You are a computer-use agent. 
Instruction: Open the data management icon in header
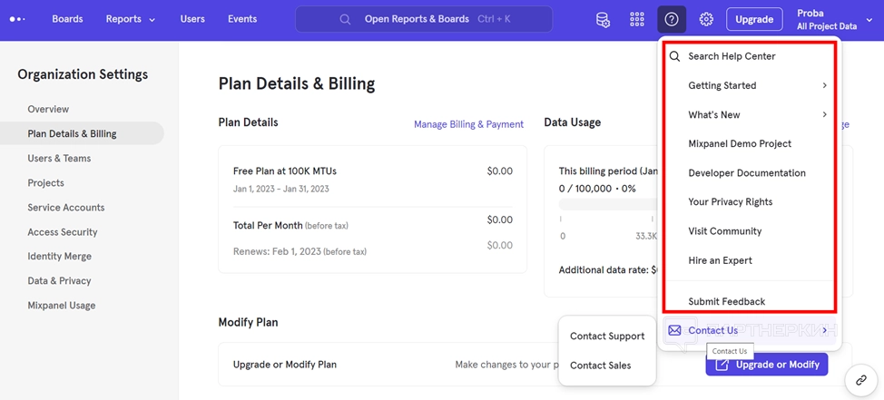coord(603,19)
